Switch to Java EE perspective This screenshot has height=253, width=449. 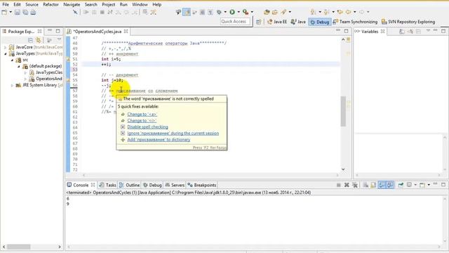[x=277, y=22]
